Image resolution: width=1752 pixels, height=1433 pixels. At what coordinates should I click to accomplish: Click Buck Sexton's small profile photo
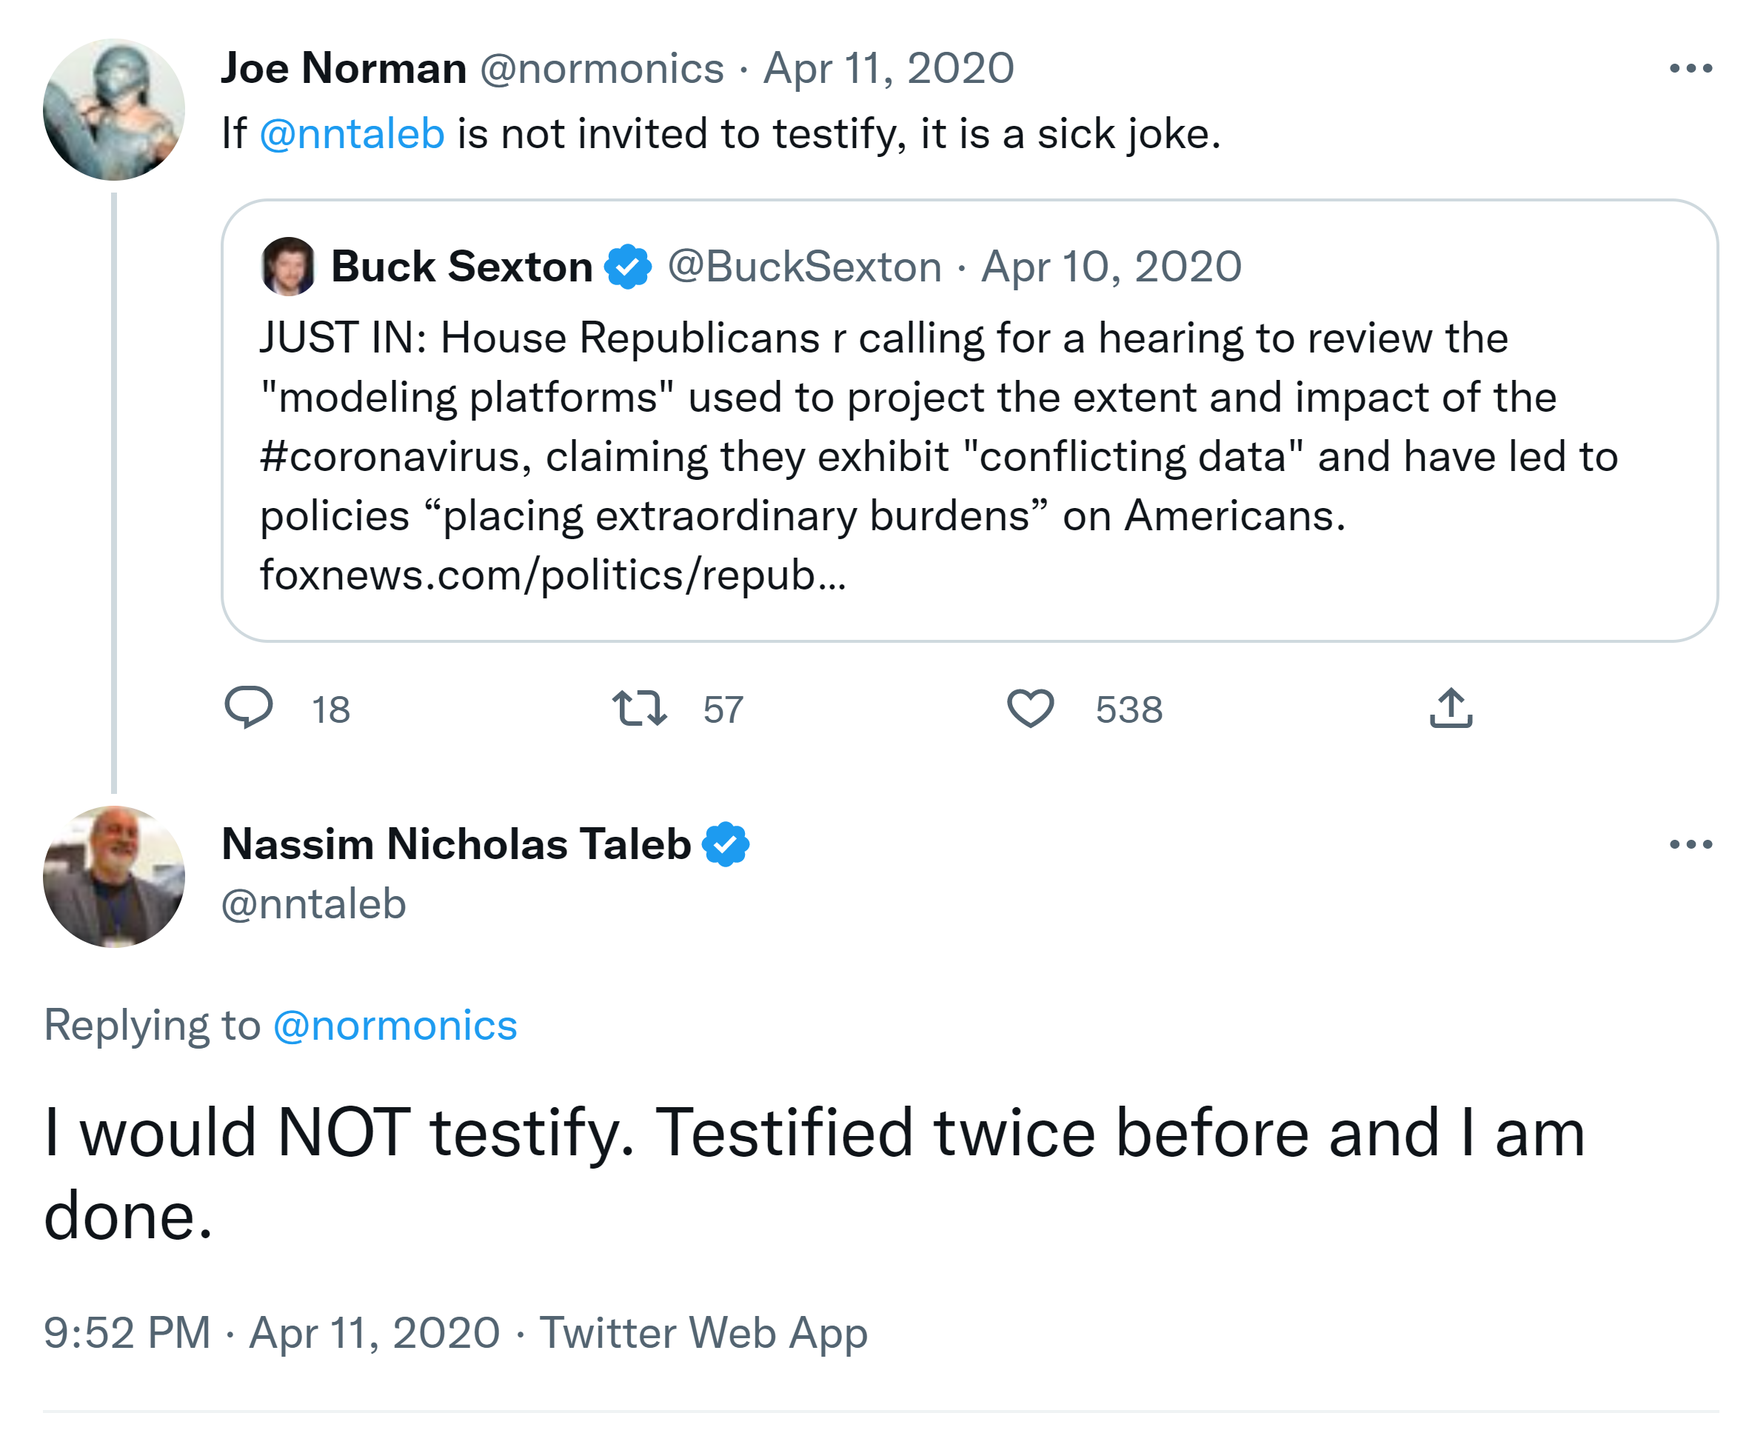288,267
